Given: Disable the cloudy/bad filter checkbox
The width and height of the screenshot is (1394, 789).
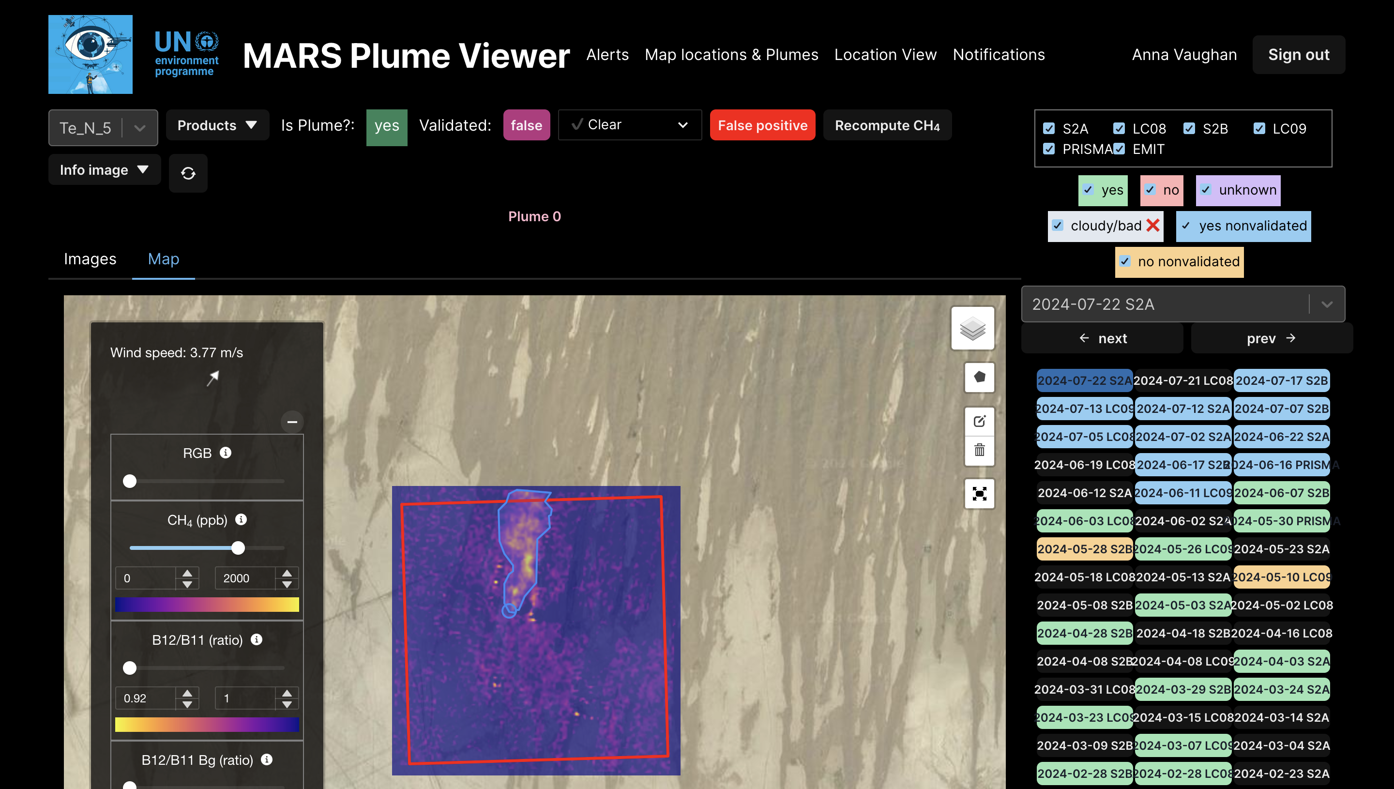Looking at the screenshot, I should click(1058, 226).
